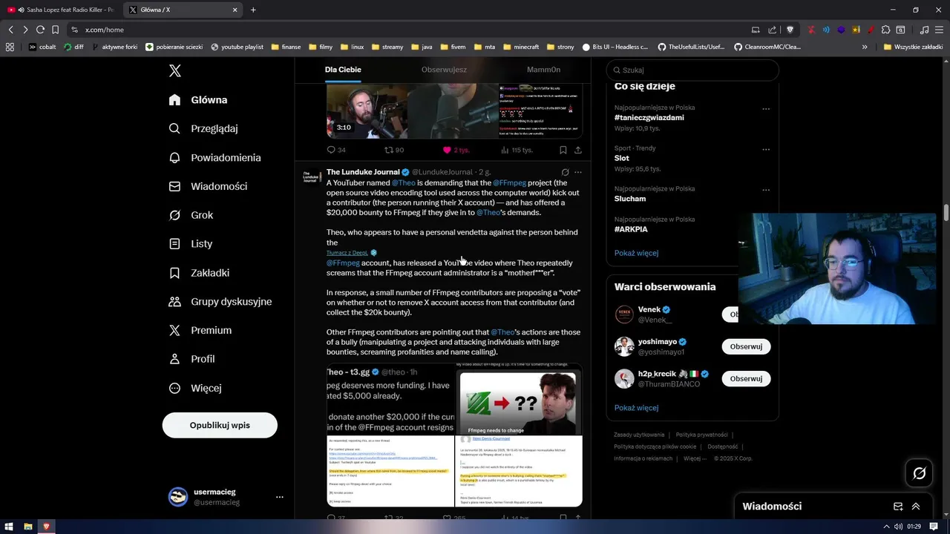The width and height of the screenshot is (950, 534).
Task: Click Pokaż więcej under Warci obserwowania
Action: [x=636, y=408]
